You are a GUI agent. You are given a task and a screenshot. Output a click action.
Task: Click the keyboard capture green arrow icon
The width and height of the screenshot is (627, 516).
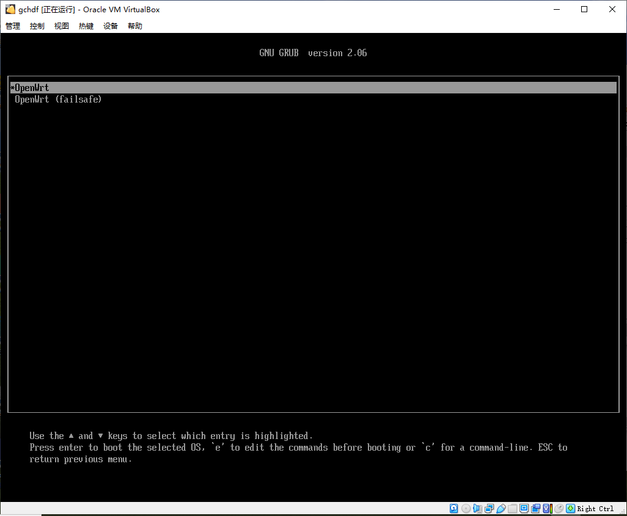point(571,509)
